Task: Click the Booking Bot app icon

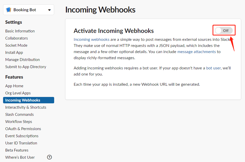Action: [x=9, y=10]
